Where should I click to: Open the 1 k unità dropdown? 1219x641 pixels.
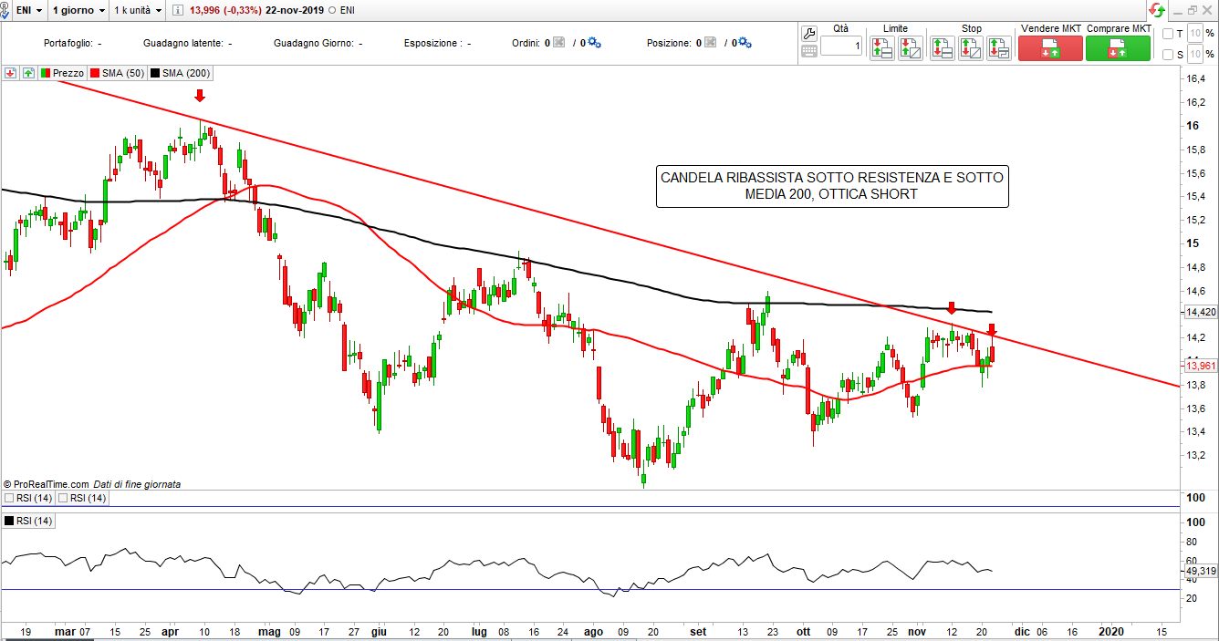point(139,10)
